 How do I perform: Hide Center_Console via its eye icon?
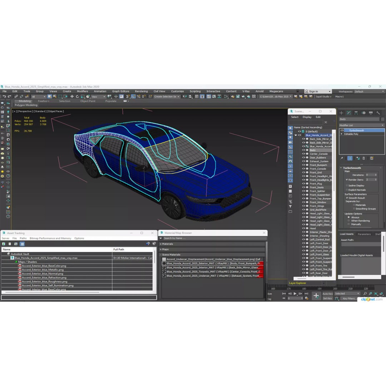[303, 154]
